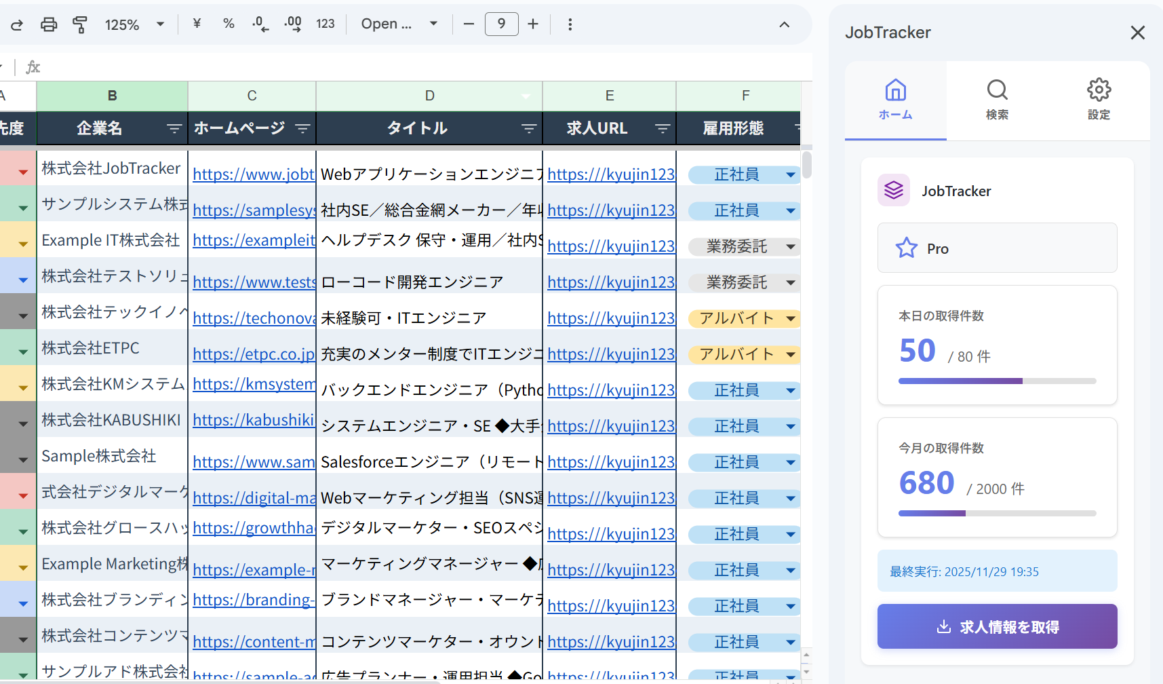Apply percent format
The width and height of the screenshot is (1163, 684).
(229, 24)
